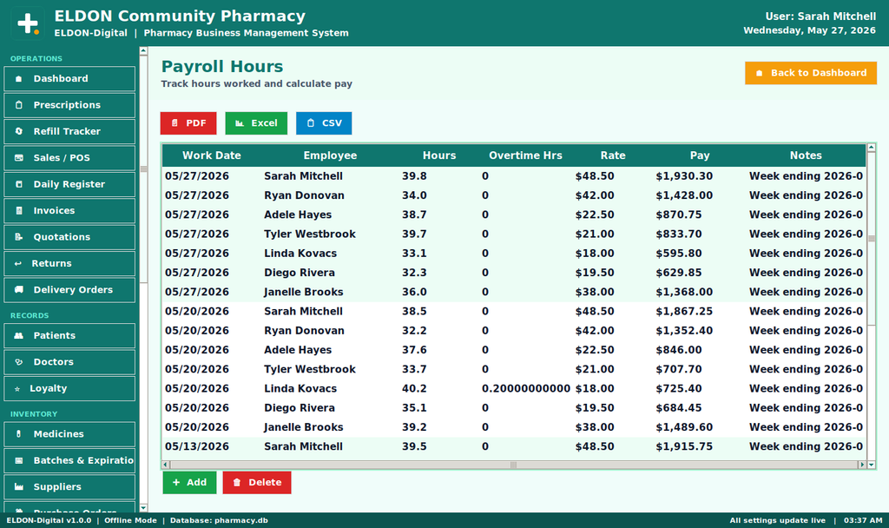
Task: Click the Dashboard sidebar icon
Action: pyautogui.click(x=19, y=79)
